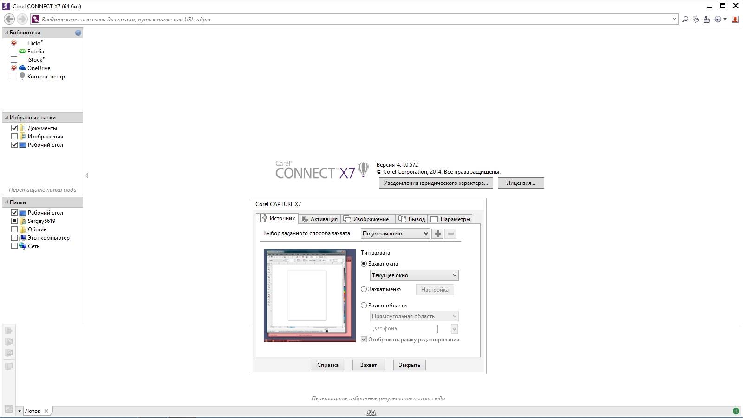Go back with the back arrow

click(9, 19)
